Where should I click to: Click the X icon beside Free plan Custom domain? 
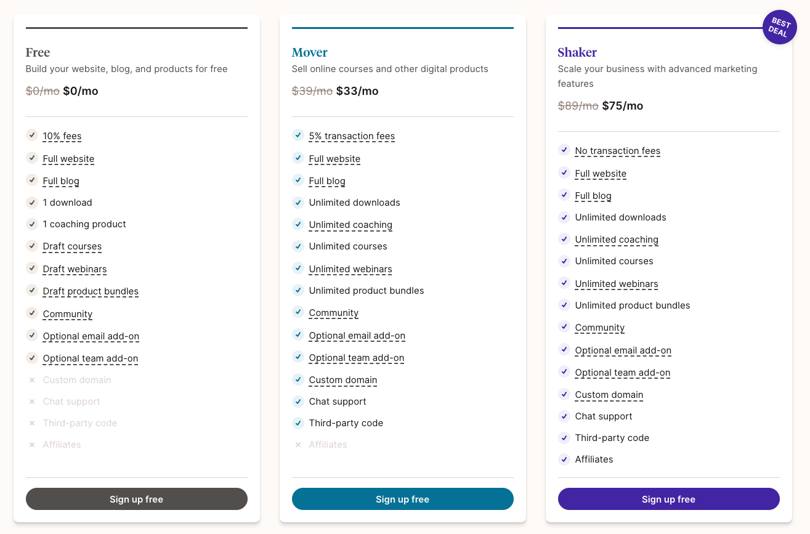(32, 380)
